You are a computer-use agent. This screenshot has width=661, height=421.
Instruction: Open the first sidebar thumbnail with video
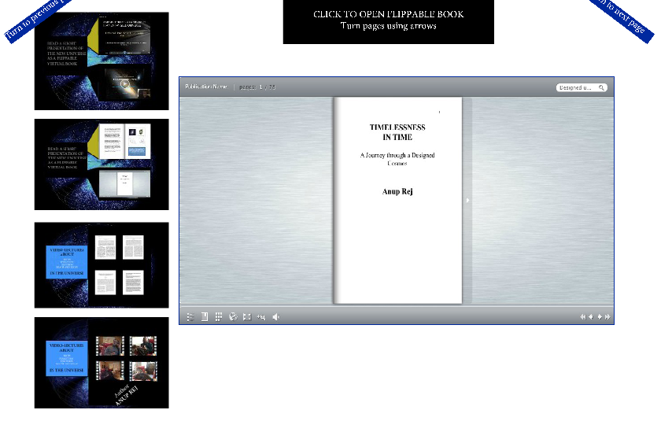(101, 61)
